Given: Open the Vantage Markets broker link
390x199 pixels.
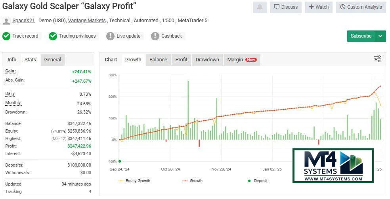Looking at the screenshot, I should (x=87, y=21).
